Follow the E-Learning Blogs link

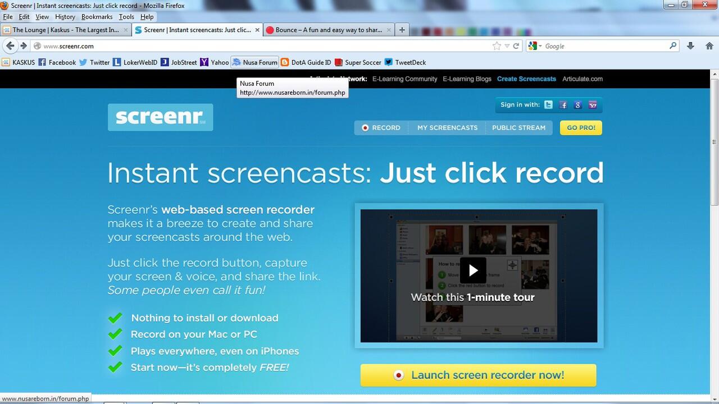tap(467, 79)
